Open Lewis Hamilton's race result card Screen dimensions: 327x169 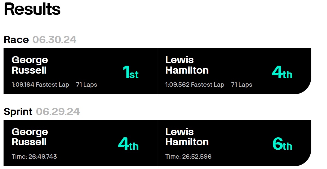[x=234, y=71]
